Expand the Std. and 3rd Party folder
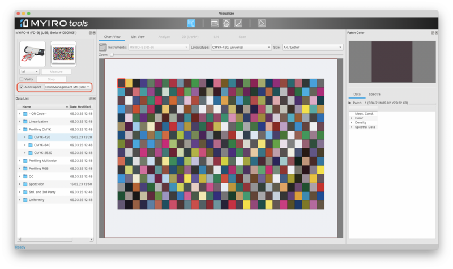 (20, 192)
